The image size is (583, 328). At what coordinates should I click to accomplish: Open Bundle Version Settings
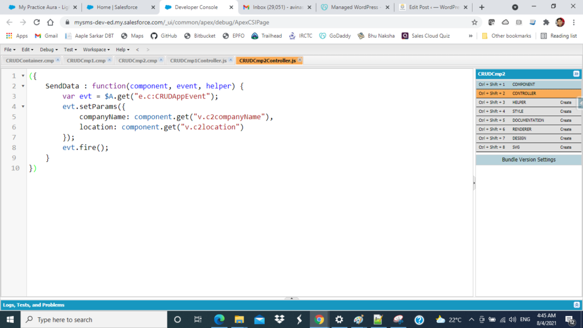[x=528, y=159]
